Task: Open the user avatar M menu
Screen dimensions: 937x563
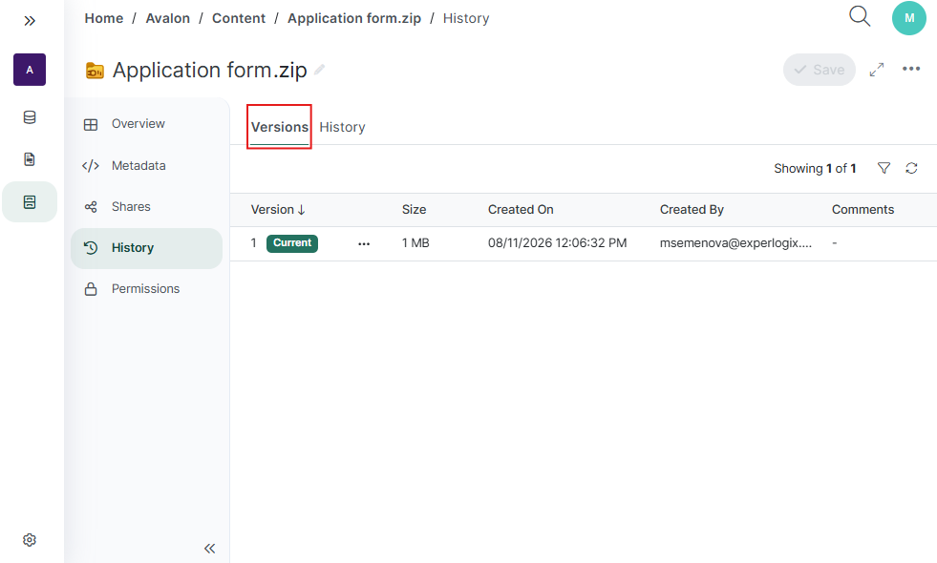Action: (x=909, y=18)
